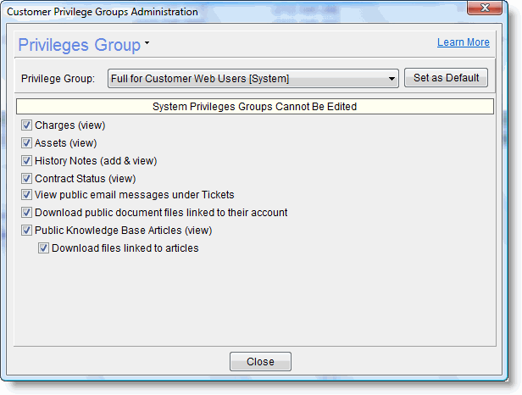
Task: Expand the Privilege Group combo box arrow
Action: pyautogui.click(x=391, y=79)
